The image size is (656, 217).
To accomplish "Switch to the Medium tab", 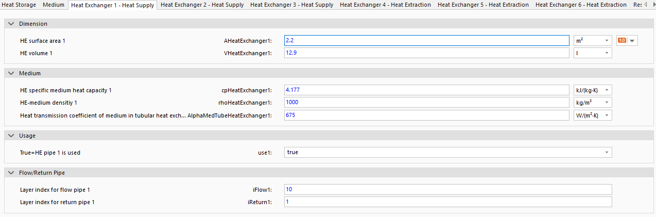I will tap(54, 5).
